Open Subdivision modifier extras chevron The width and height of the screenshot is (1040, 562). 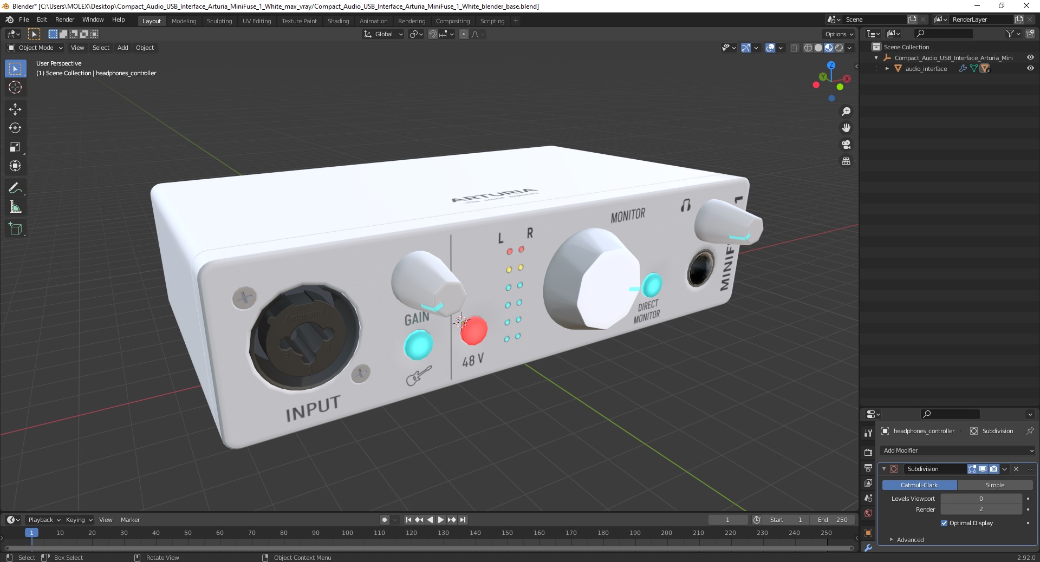pos(1005,469)
